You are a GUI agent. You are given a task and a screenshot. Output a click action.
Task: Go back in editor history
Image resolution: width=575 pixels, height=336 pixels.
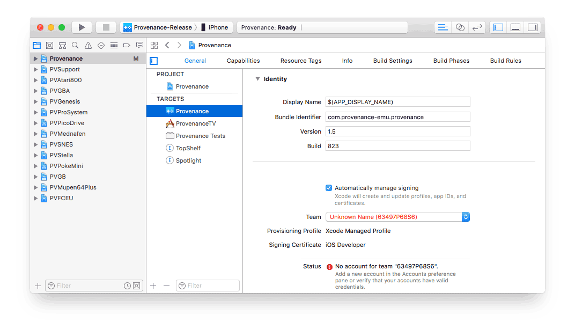[x=167, y=45]
